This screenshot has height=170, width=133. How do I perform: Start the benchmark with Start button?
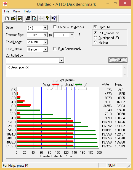pyautogui.click(x=118, y=60)
